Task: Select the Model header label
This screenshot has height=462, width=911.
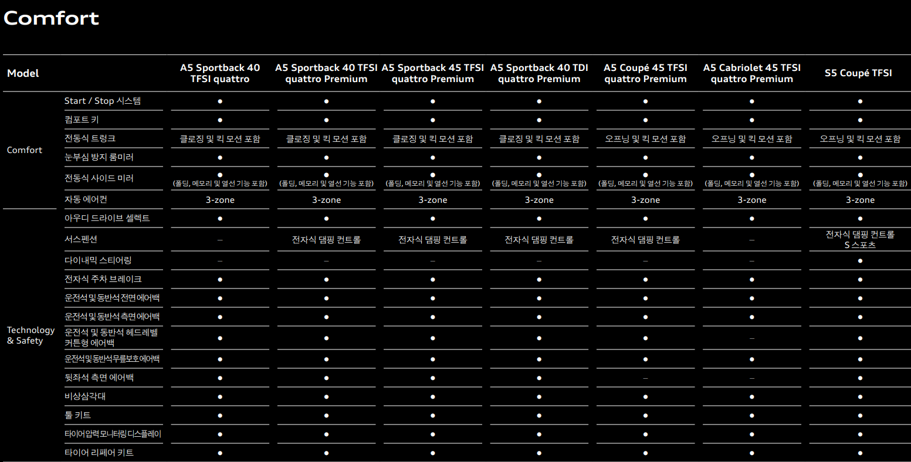Action: click(x=23, y=73)
